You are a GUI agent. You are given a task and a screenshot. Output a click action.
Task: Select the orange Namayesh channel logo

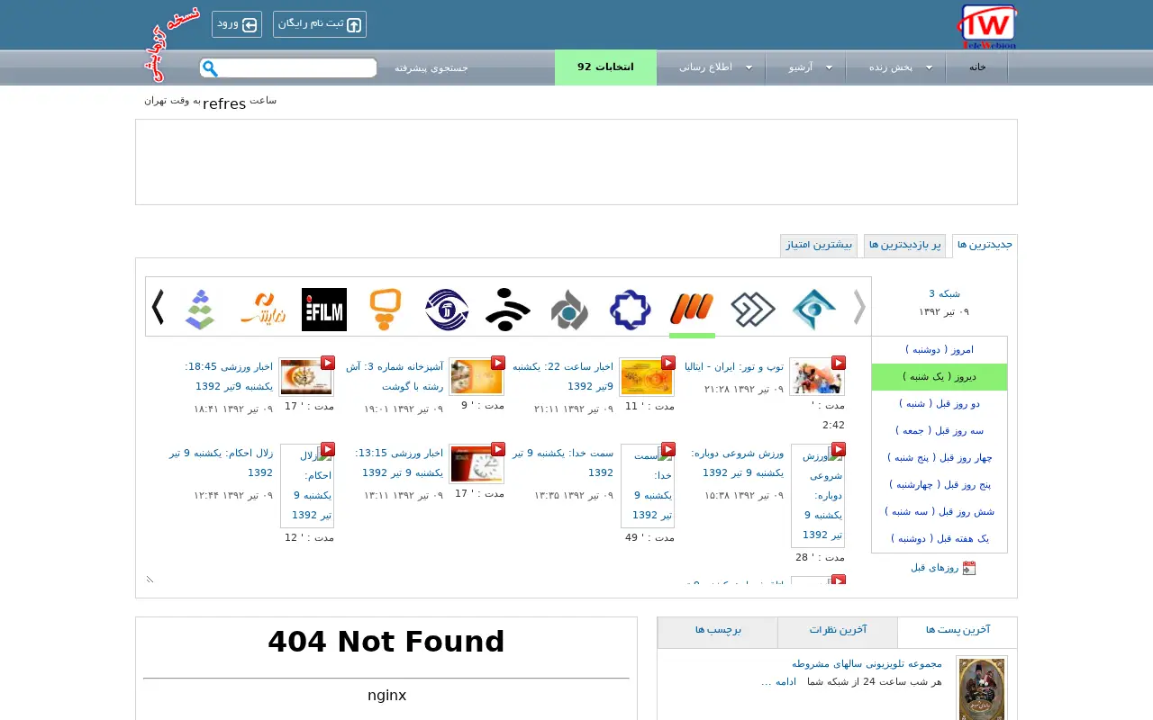click(263, 310)
